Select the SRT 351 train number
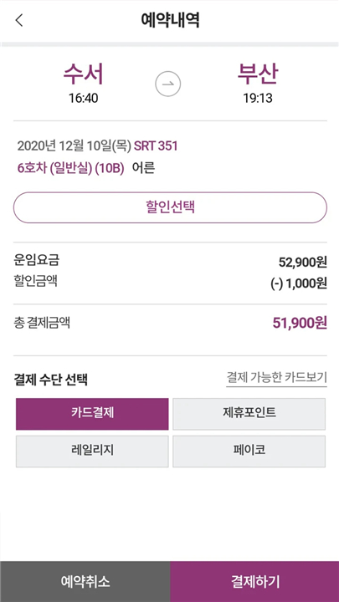The image size is (339, 602). (x=156, y=146)
